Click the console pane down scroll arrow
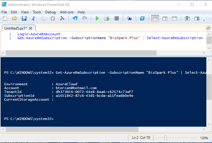Image resolution: width=212 pixels, height=143 pixels. (x=209, y=124)
